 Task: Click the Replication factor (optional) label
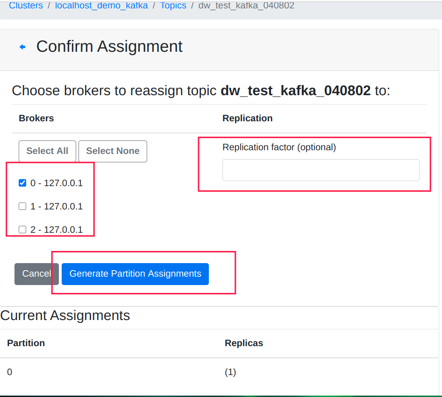[279, 147]
